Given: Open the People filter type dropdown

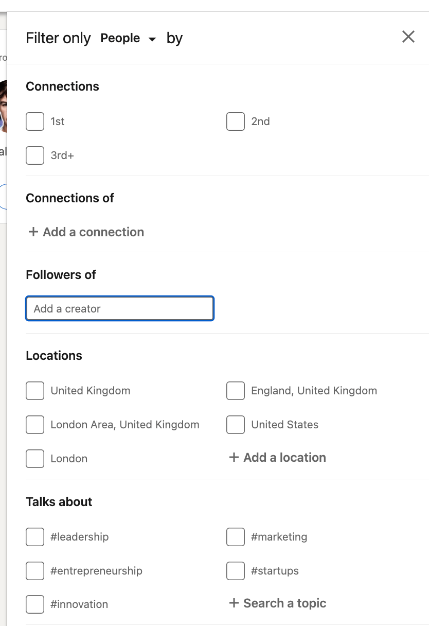Looking at the screenshot, I should pyautogui.click(x=128, y=39).
